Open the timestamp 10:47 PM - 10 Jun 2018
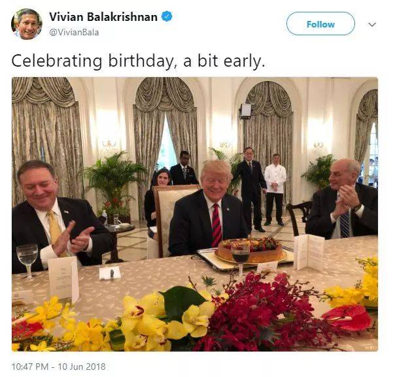Screen dimensions: 393x377 coord(59,366)
